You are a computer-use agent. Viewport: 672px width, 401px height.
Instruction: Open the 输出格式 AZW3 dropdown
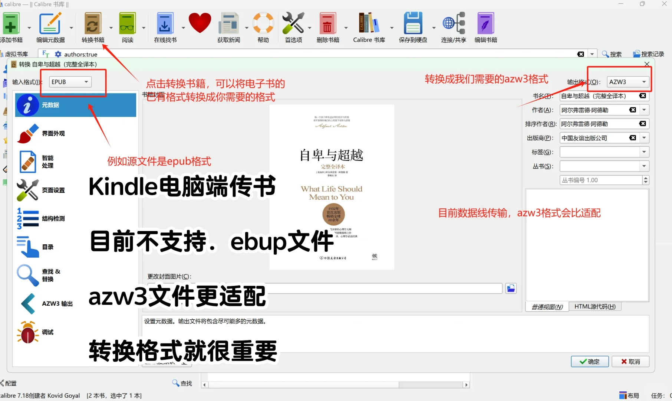click(628, 82)
